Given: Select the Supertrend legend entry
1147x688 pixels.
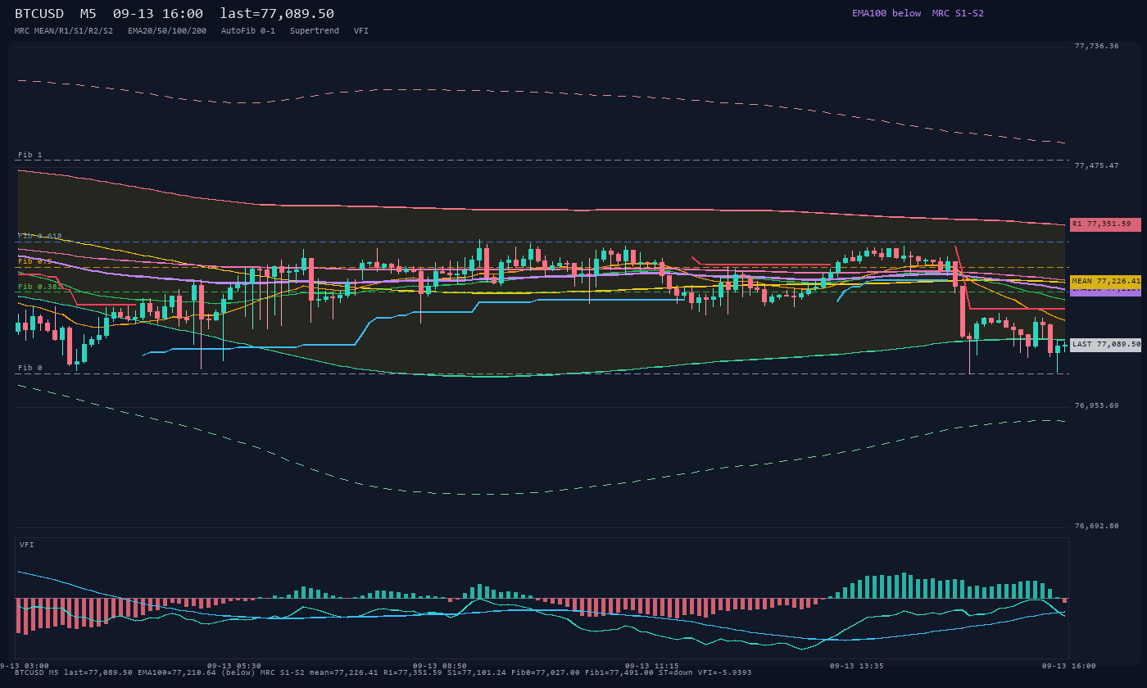Looking at the screenshot, I should (315, 31).
